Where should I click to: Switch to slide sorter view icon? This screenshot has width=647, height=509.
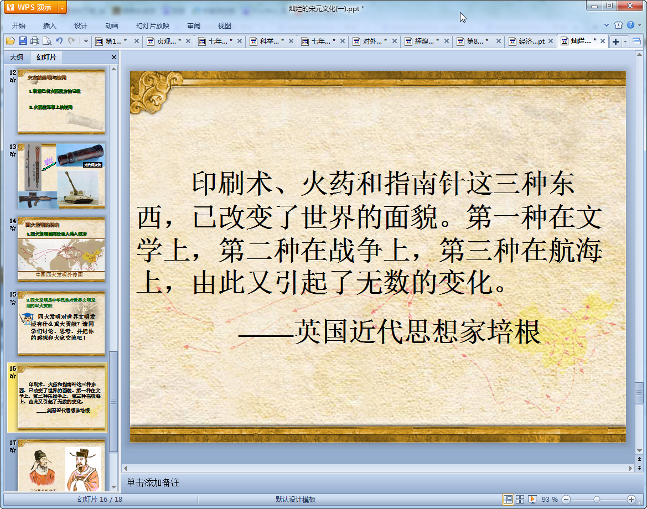(520, 500)
